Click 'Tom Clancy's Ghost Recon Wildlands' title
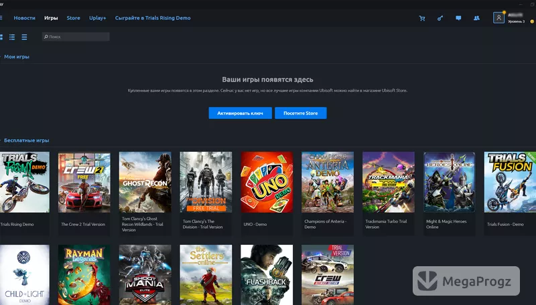536x305 pixels. point(142,224)
